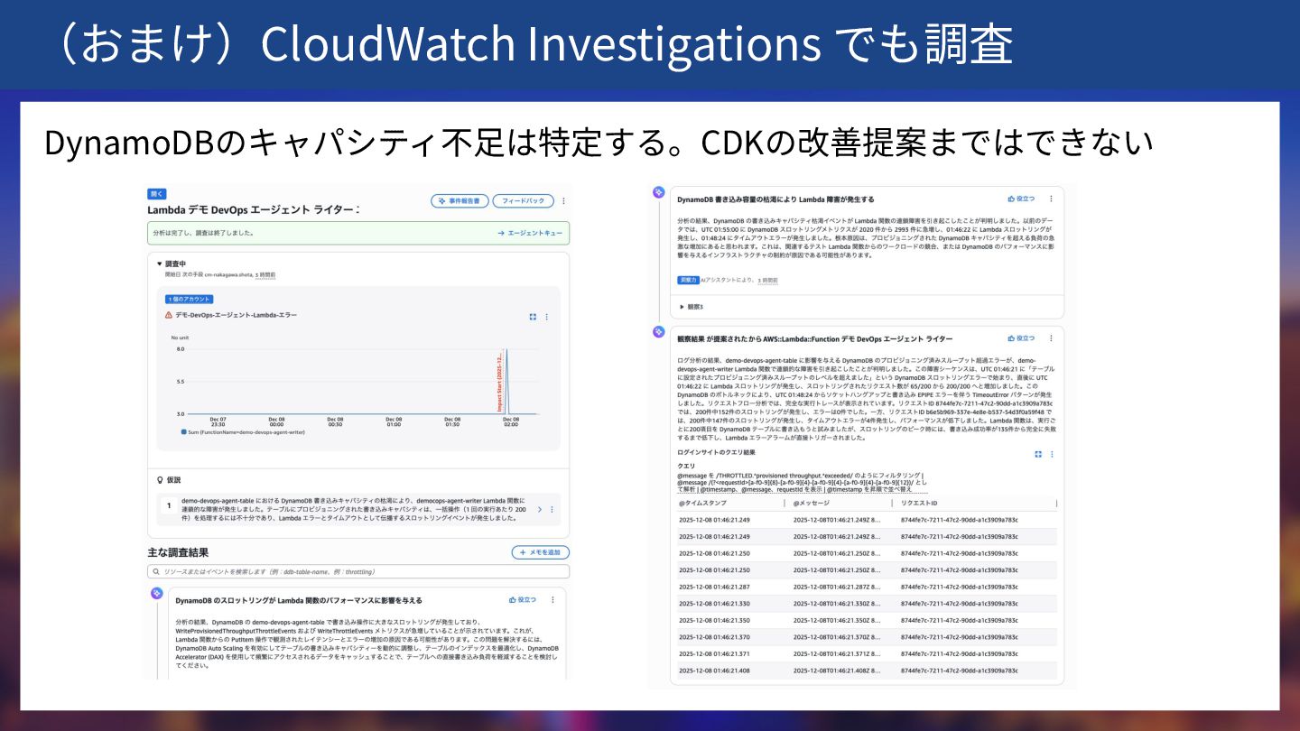Click purple AI icon beside 観察結果が提案された finding
The image size is (1300, 731).
(658, 332)
